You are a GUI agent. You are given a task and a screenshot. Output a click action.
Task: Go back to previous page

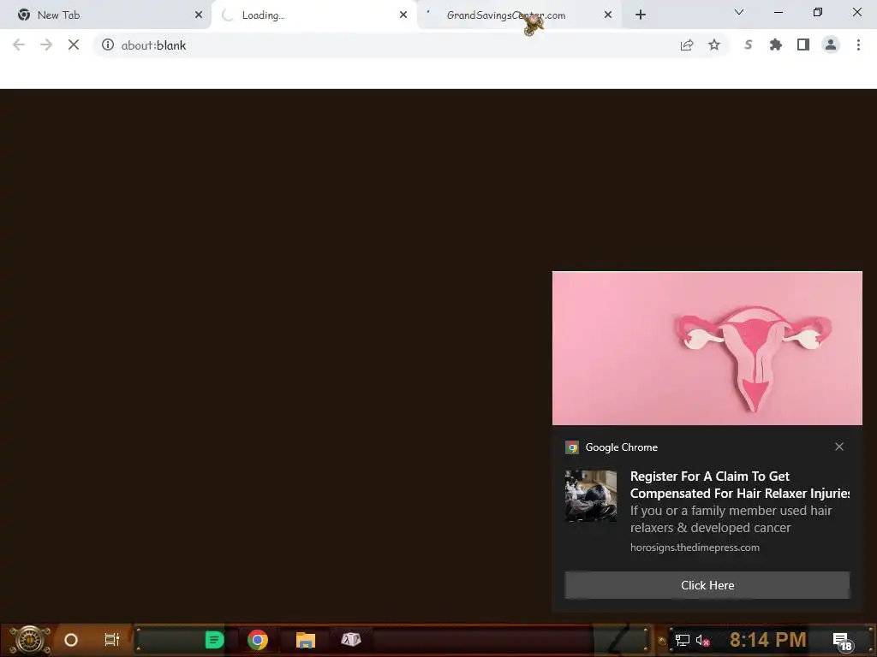(x=19, y=44)
